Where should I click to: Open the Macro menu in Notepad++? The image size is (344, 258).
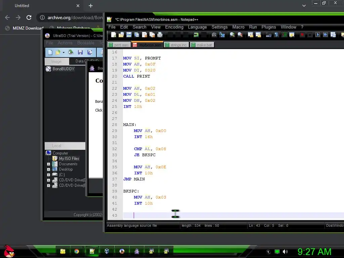pyautogui.click(x=238, y=27)
